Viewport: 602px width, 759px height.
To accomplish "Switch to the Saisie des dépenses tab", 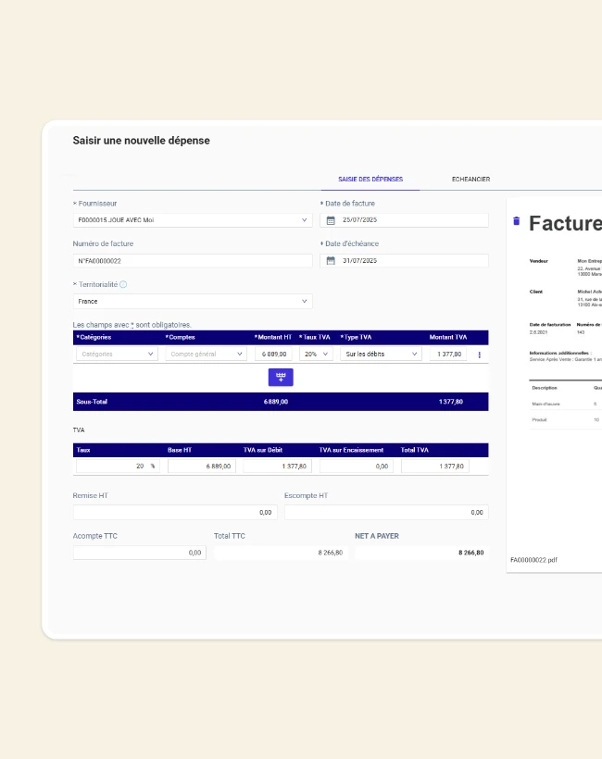I will [370, 179].
